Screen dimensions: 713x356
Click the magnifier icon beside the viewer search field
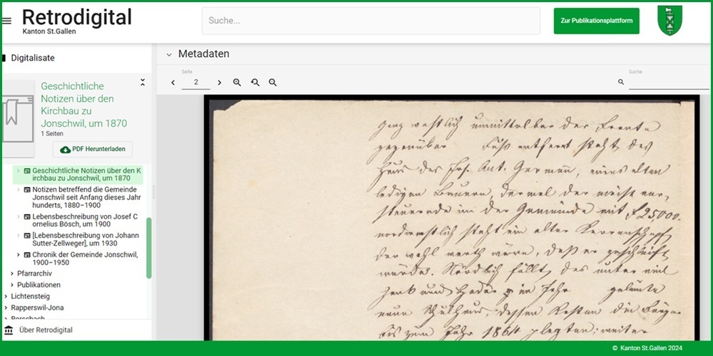point(621,83)
